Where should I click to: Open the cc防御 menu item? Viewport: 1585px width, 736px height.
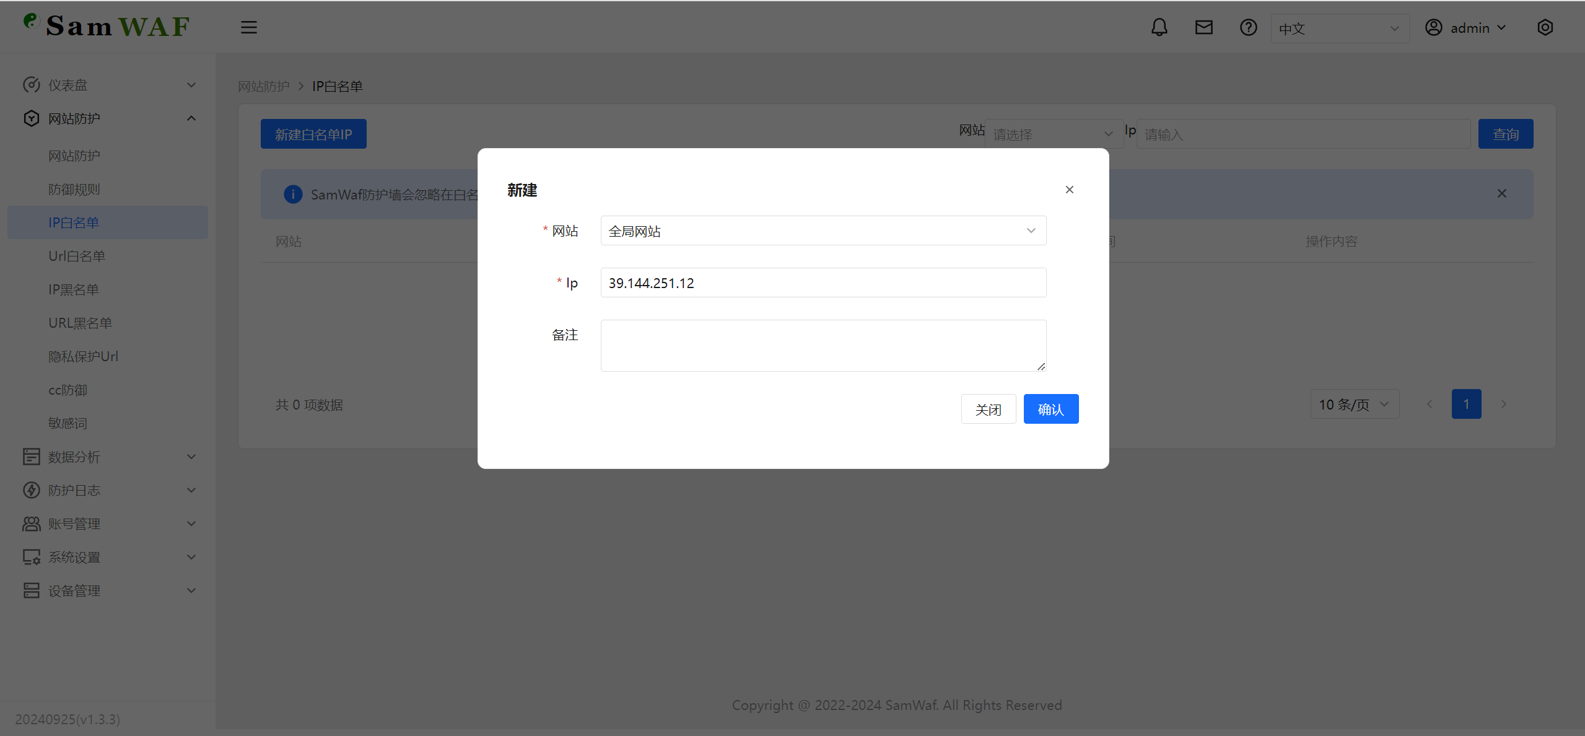[108, 390]
